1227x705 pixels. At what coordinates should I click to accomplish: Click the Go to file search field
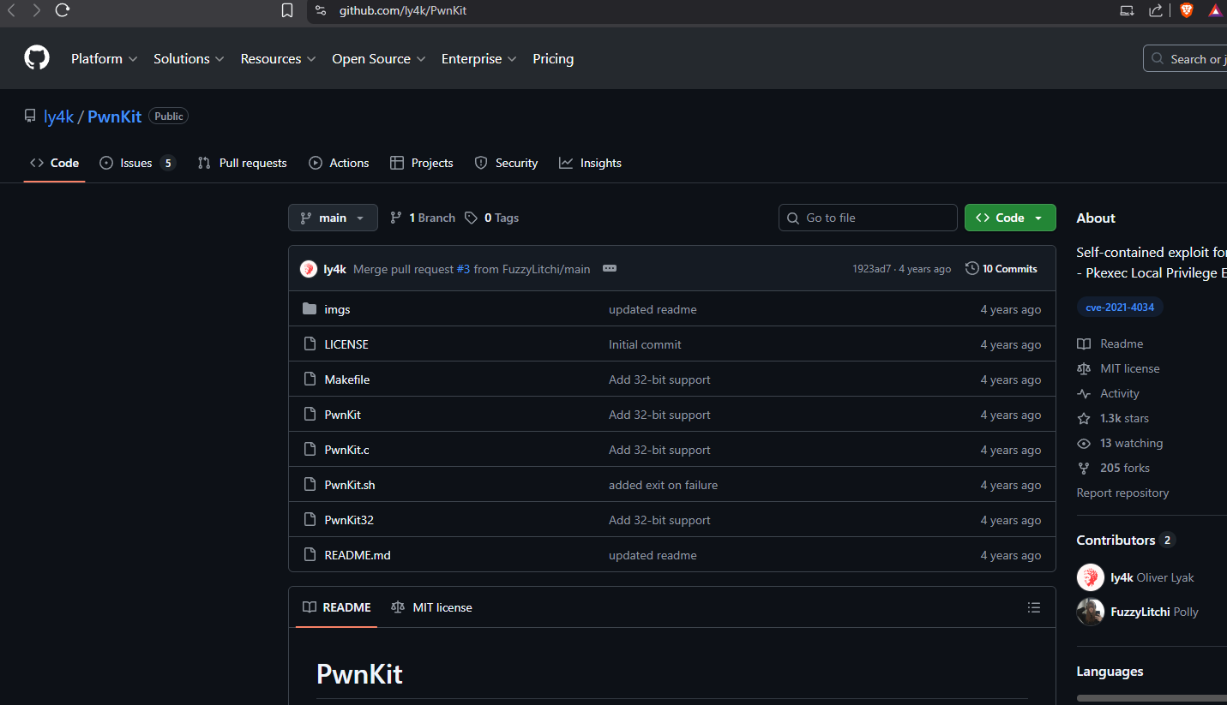(x=868, y=218)
